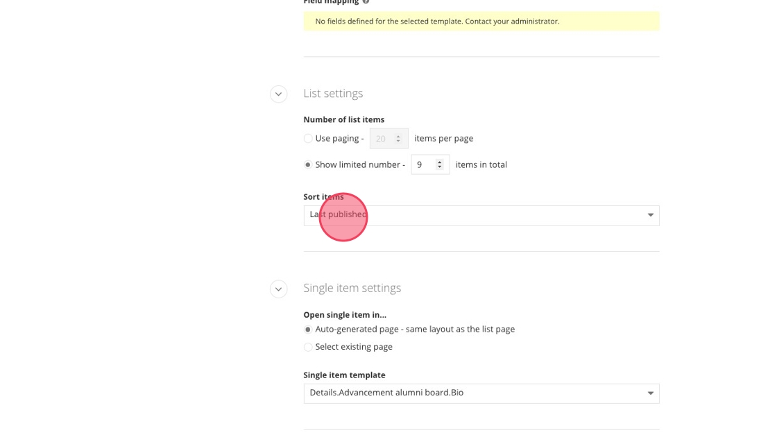
Task: Decrease items in total with down arrow
Action: pos(439,167)
